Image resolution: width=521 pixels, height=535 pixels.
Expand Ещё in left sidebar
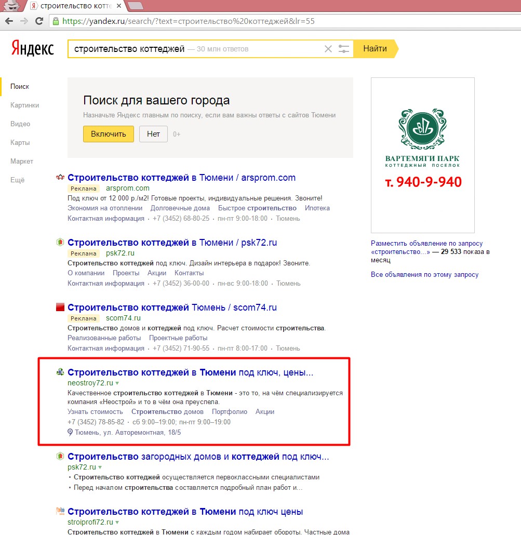17,180
